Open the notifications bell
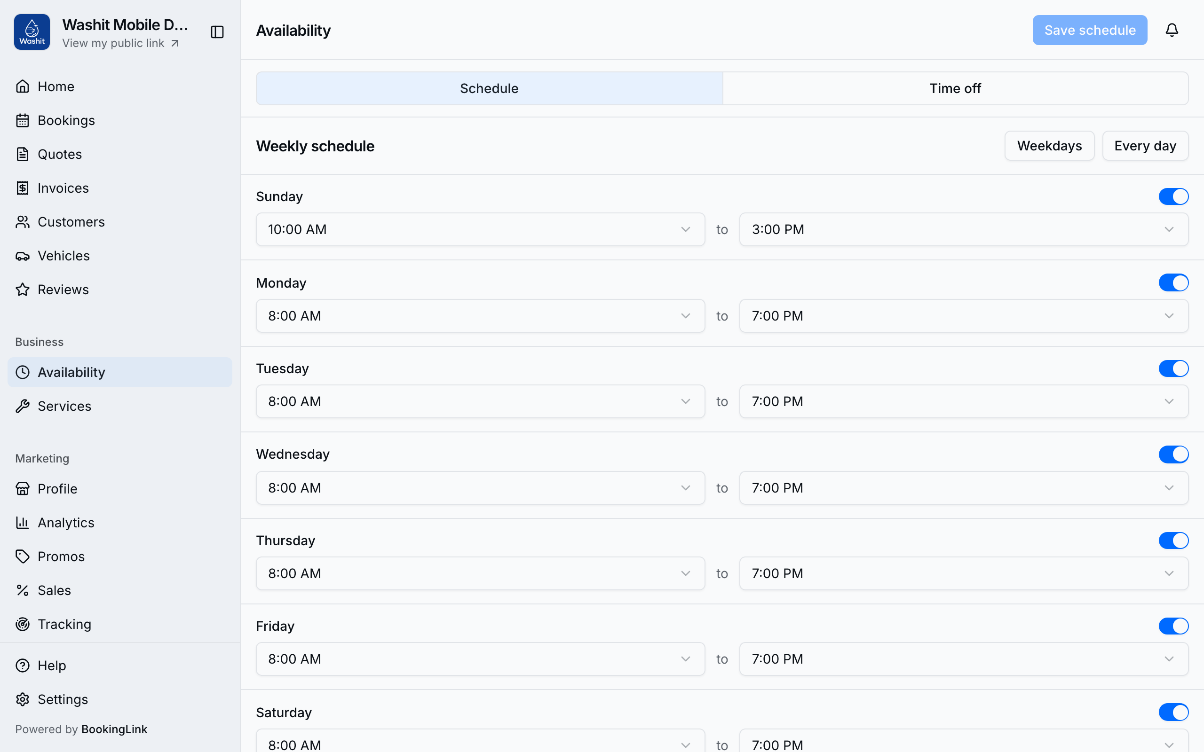The height and width of the screenshot is (752, 1204). tap(1172, 30)
